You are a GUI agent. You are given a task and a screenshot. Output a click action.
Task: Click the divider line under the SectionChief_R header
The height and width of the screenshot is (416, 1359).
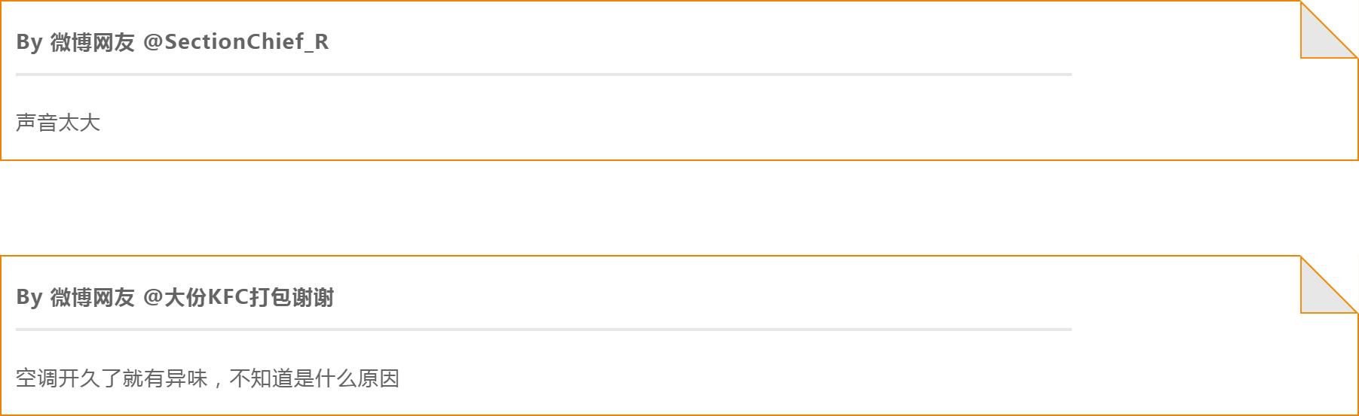tap(543, 74)
